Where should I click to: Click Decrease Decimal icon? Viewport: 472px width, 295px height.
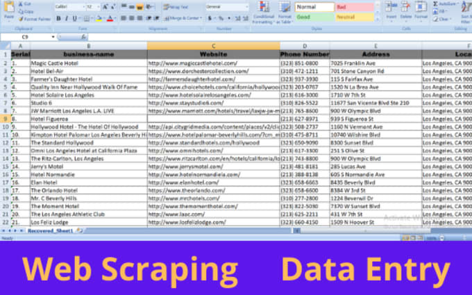point(245,18)
